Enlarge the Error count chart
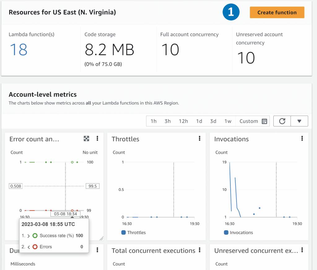The image size is (317, 270). pyautogui.click(x=86, y=139)
